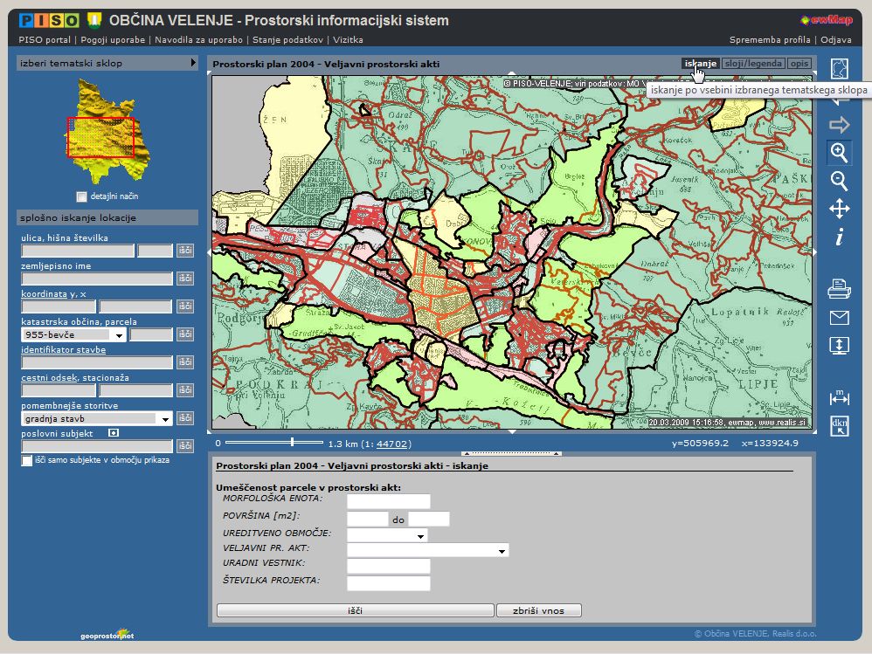Image resolution: width=872 pixels, height=654 pixels.
Task: Go to next map view arrow
Action: point(839,126)
